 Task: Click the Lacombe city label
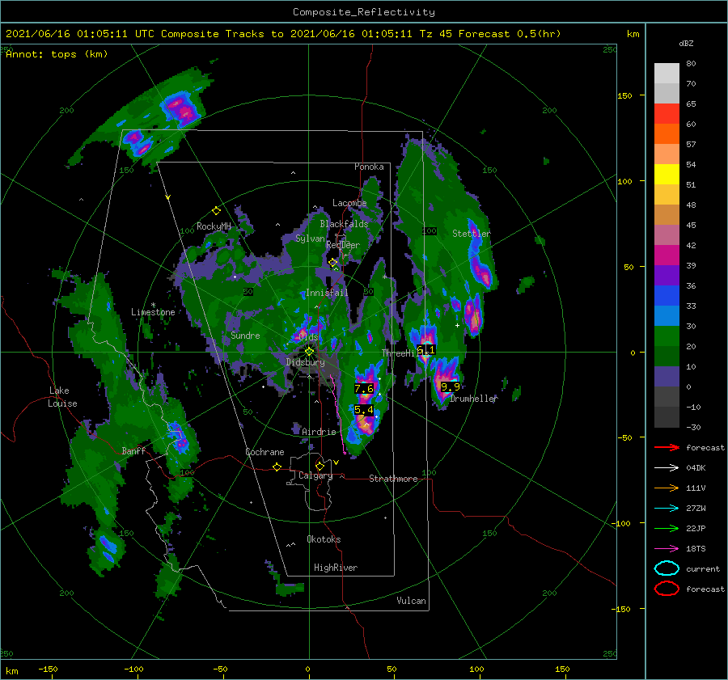point(349,203)
